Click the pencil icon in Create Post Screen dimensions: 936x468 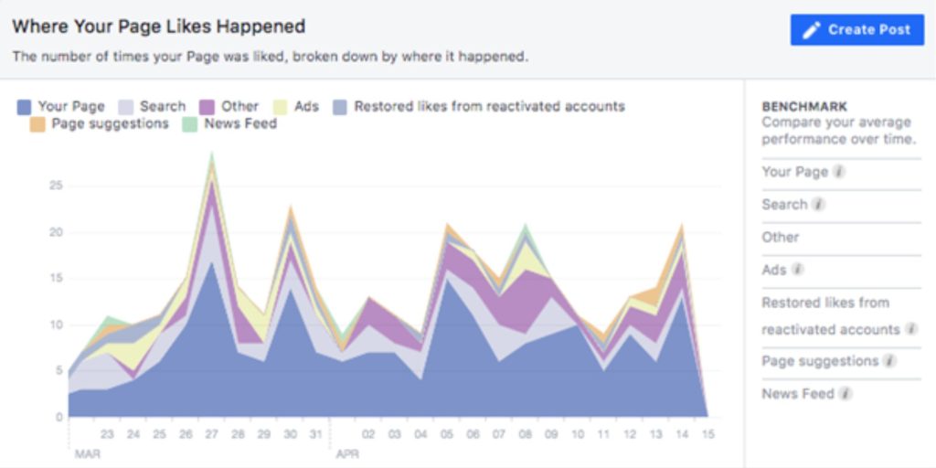811,30
